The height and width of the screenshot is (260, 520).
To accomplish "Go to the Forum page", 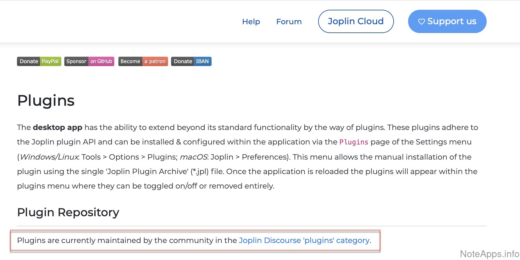I will [289, 21].
